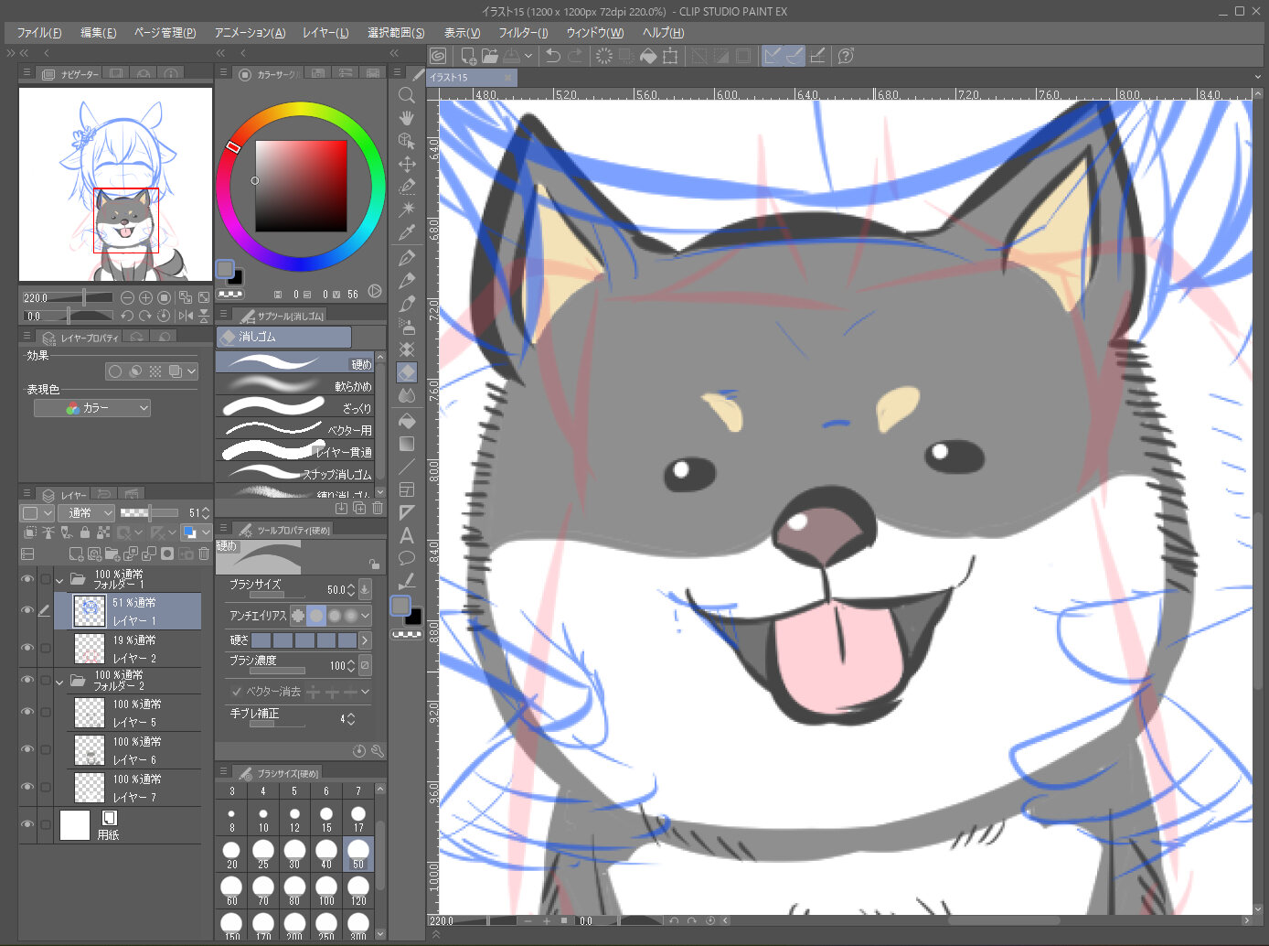Collapse フォルダー 1 layer folder
The height and width of the screenshot is (946, 1269).
click(60, 579)
